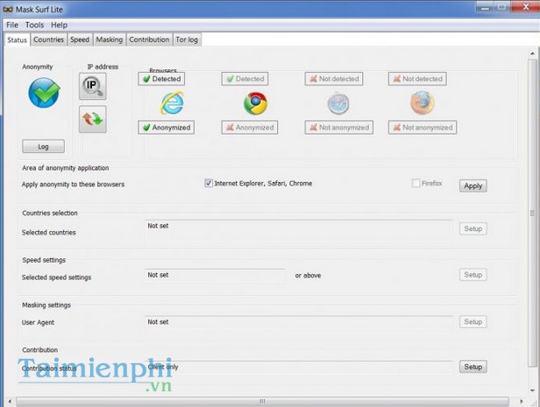Enable the Firefox anonymity checkbox
The width and height of the screenshot is (540, 407).
point(416,184)
